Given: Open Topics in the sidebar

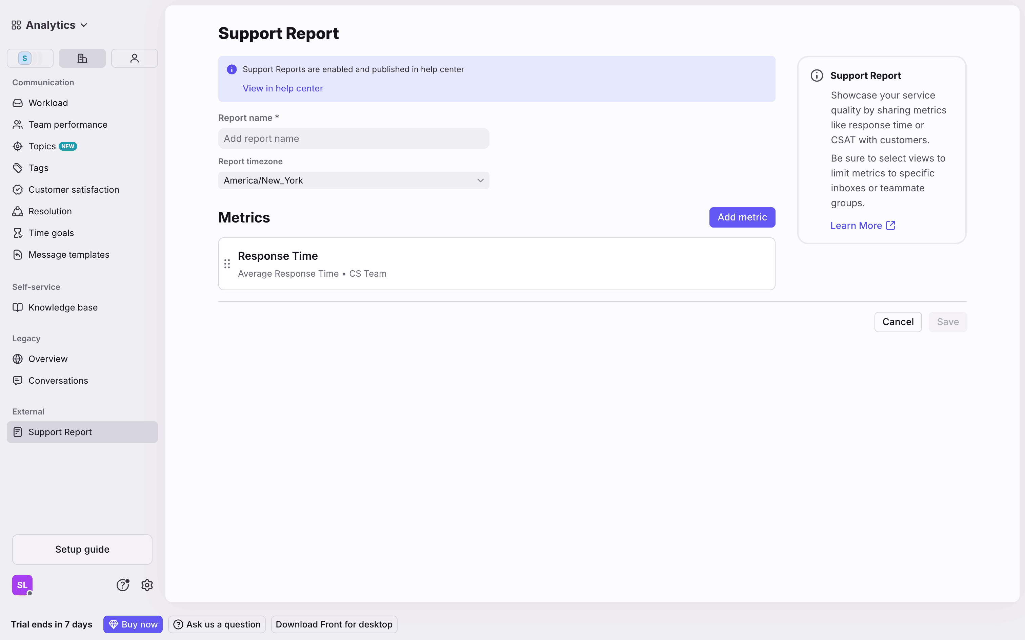Looking at the screenshot, I should click(x=42, y=146).
